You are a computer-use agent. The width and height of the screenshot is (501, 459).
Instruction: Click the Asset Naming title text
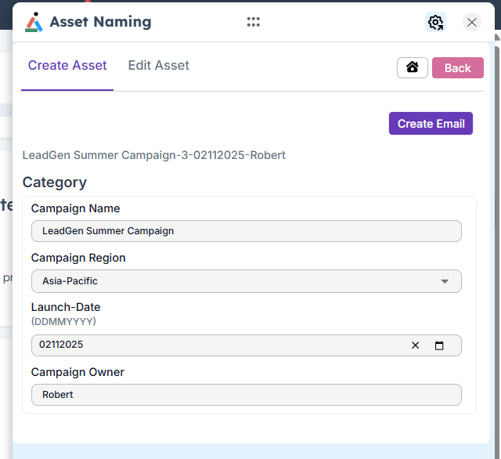click(x=100, y=22)
